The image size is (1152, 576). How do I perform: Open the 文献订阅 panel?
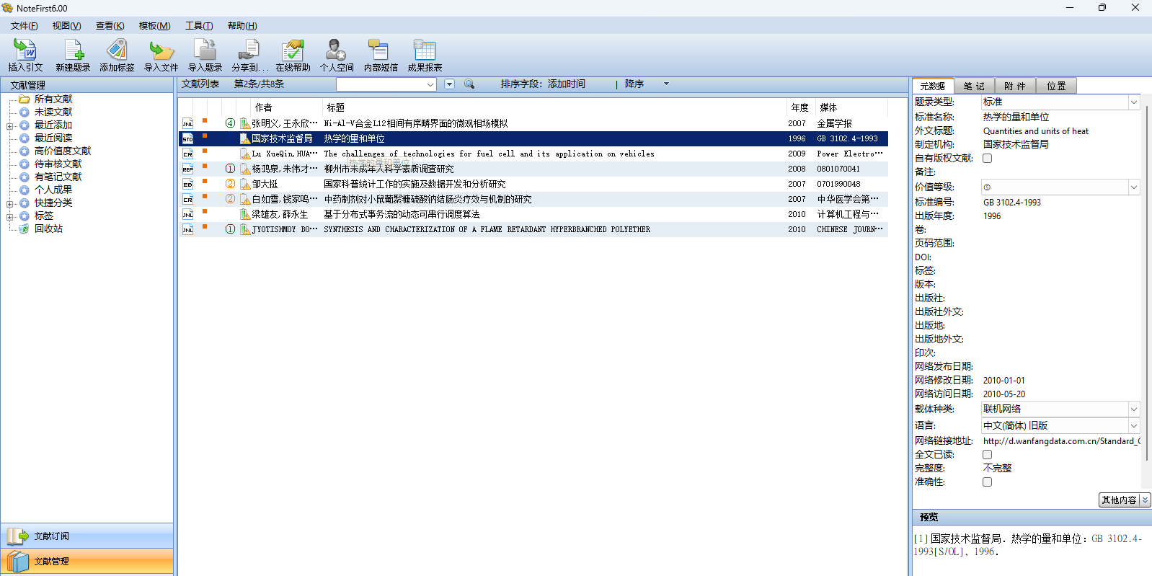click(87, 536)
